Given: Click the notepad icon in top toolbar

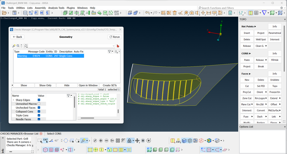Looking at the screenshot, I should (230, 13).
